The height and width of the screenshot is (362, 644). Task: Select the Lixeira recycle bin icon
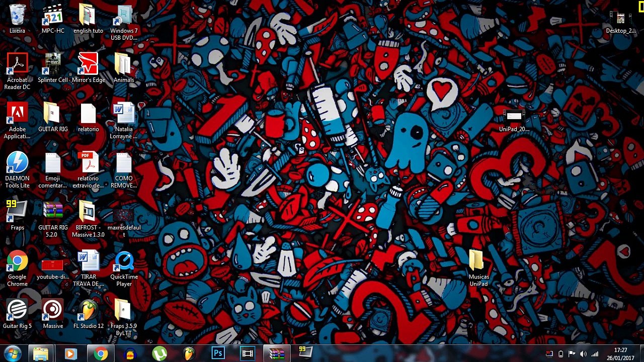click(x=17, y=15)
